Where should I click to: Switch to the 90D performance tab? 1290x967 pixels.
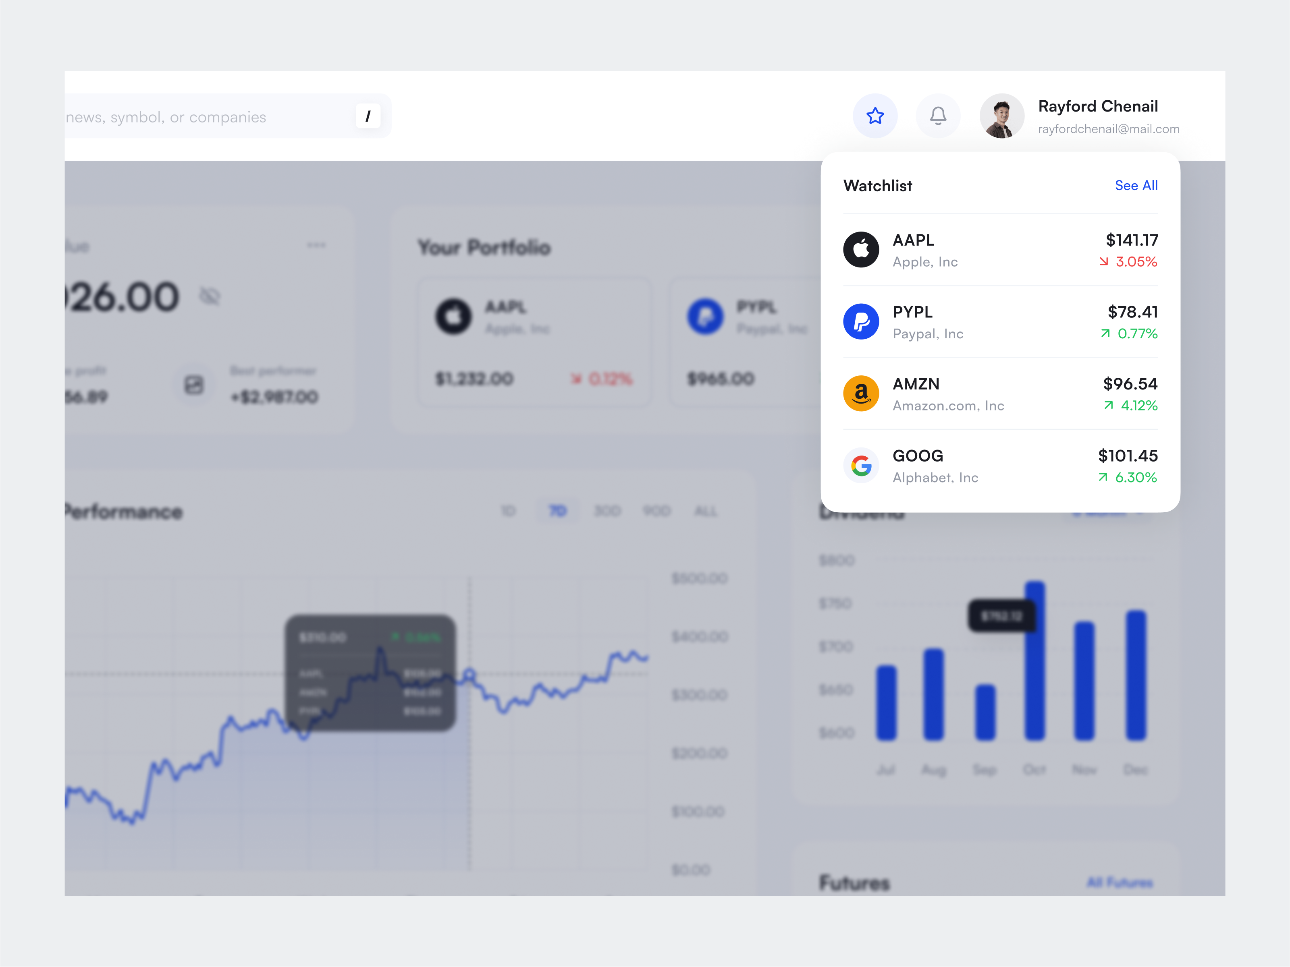(656, 511)
